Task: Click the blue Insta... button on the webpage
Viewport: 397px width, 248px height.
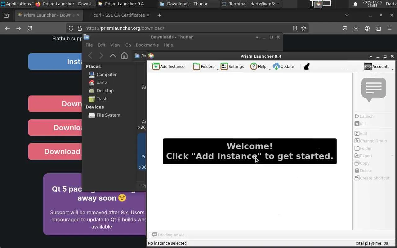Action: click(55, 61)
